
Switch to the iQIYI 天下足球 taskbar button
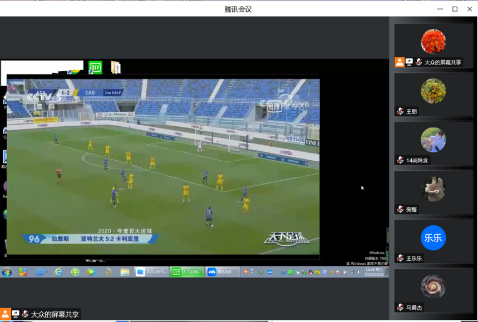(x=187, y=272)
